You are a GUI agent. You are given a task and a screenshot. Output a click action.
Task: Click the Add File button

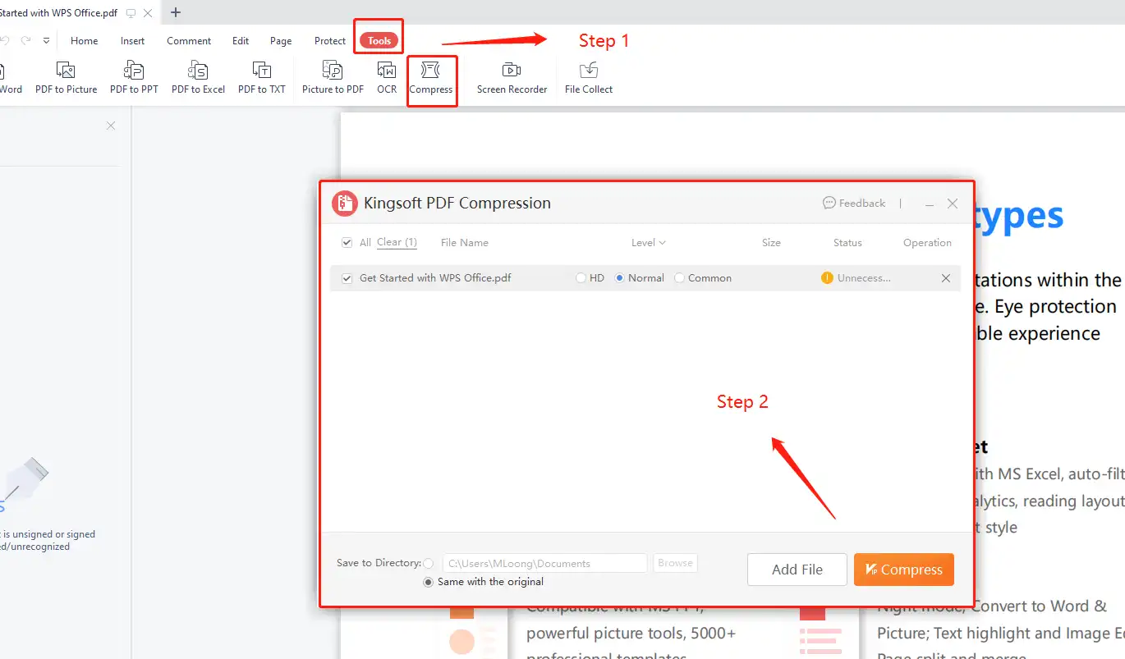[797, 570]
